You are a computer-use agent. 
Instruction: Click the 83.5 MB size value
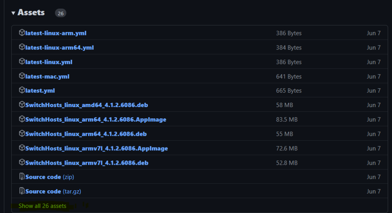click(x=287, y=120)
